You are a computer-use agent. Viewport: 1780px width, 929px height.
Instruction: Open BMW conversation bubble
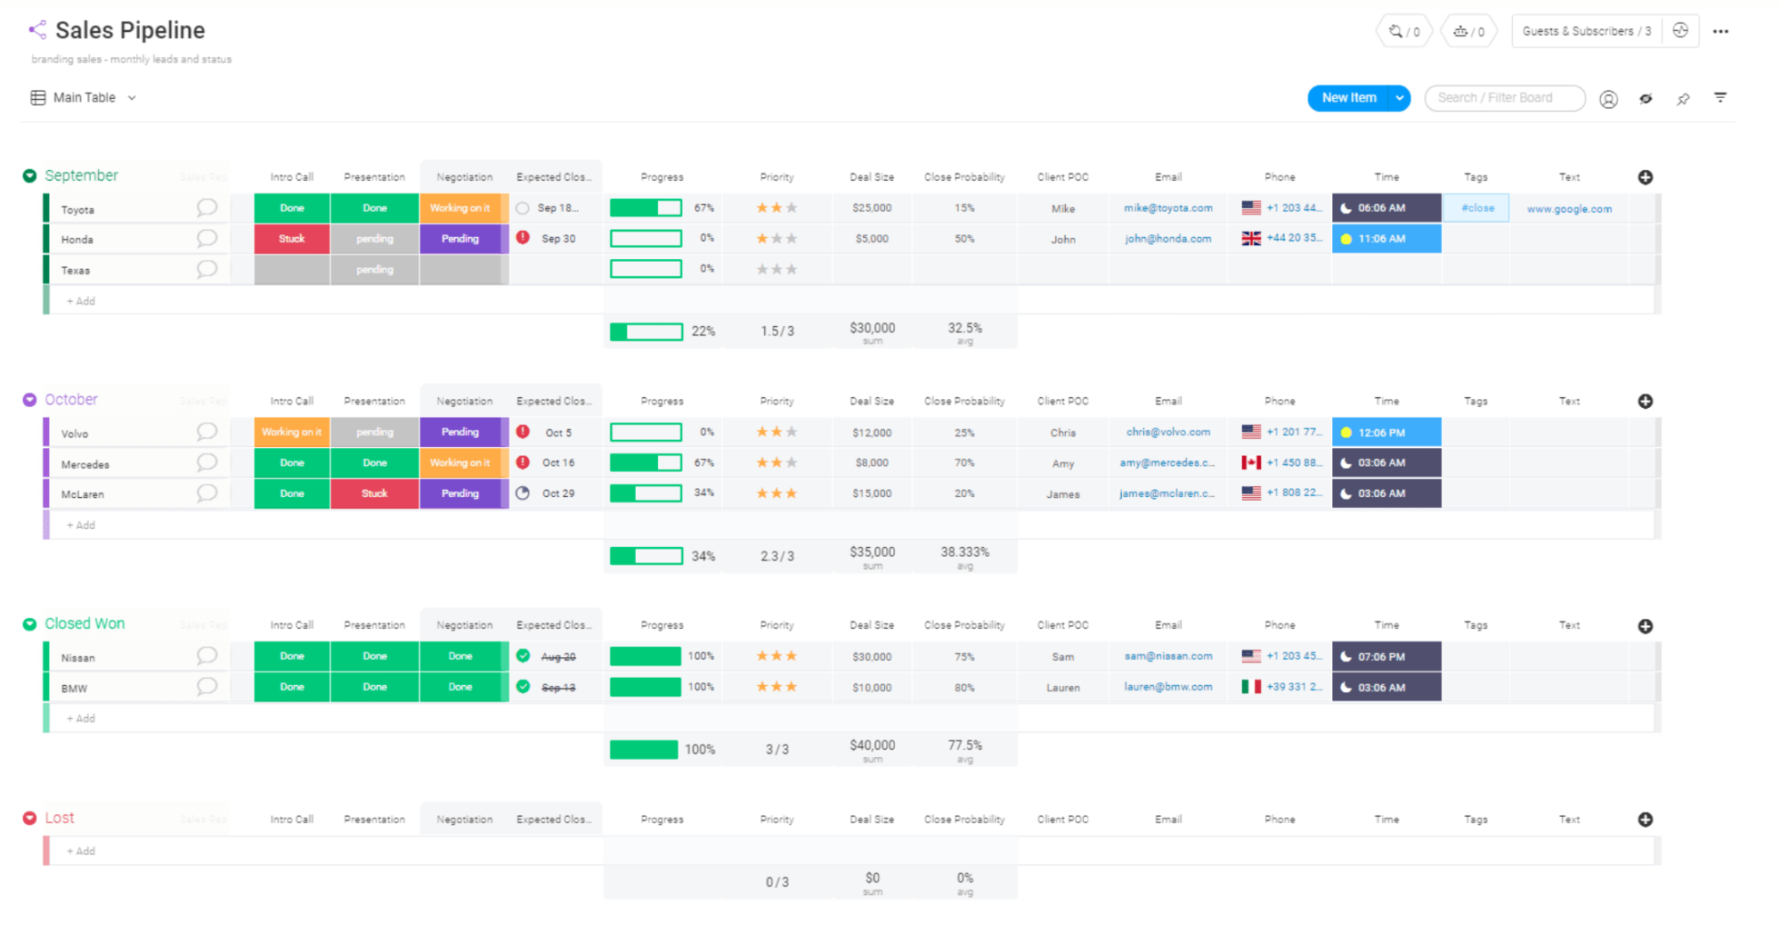(207, 687)
